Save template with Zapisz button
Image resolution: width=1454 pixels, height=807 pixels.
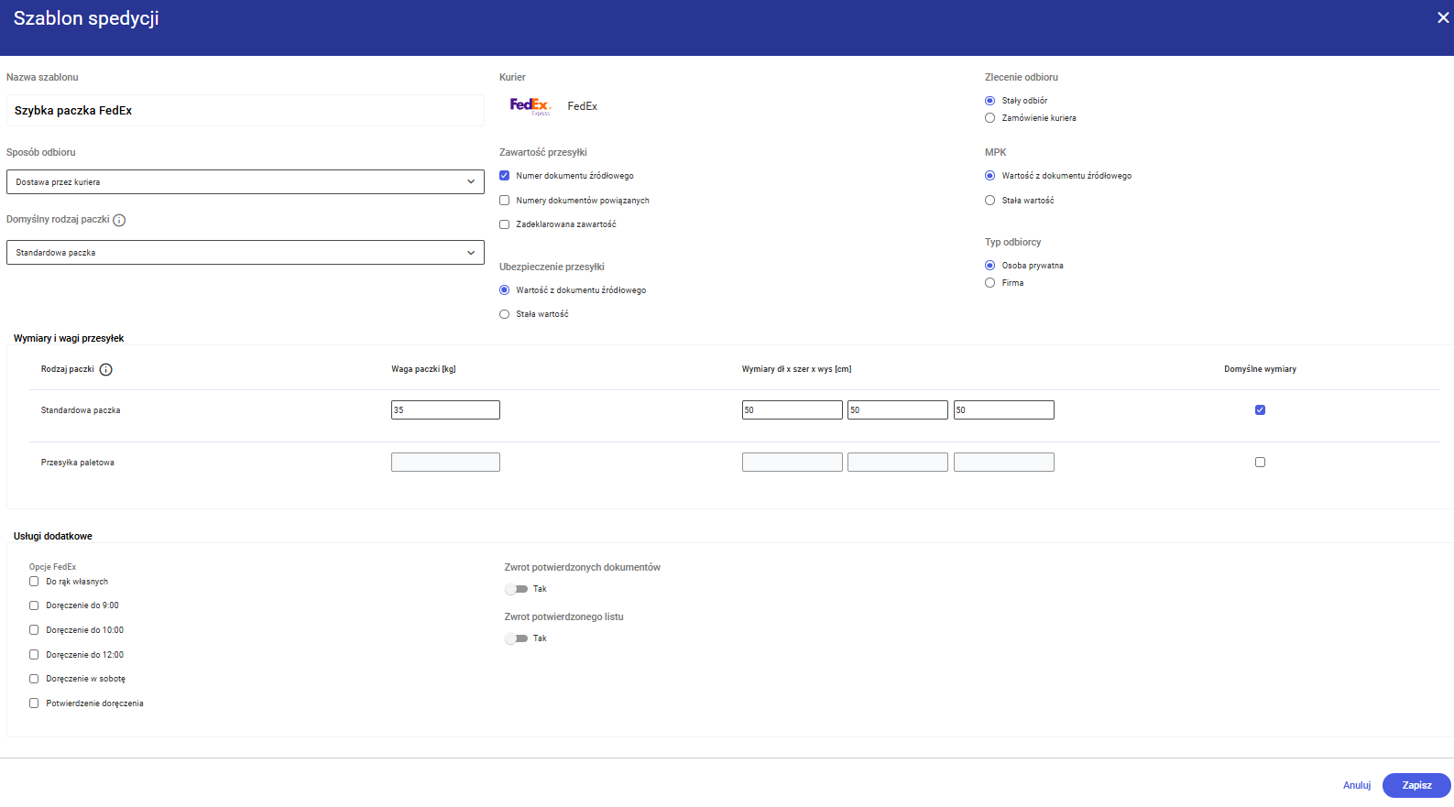[1416, 786]
